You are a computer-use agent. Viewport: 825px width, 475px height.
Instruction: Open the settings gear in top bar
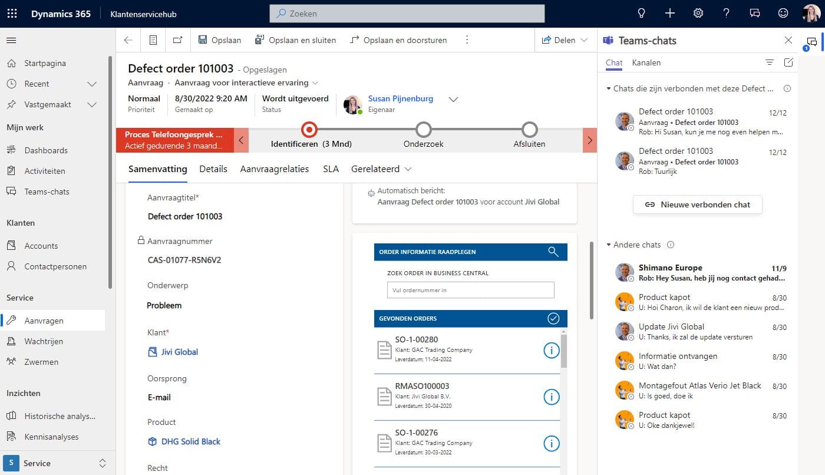[x=698, y=14]
